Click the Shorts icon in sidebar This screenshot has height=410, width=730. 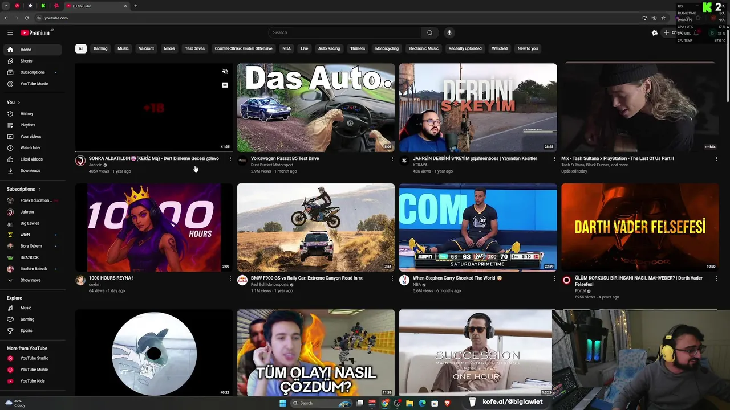tap(10, 61)
